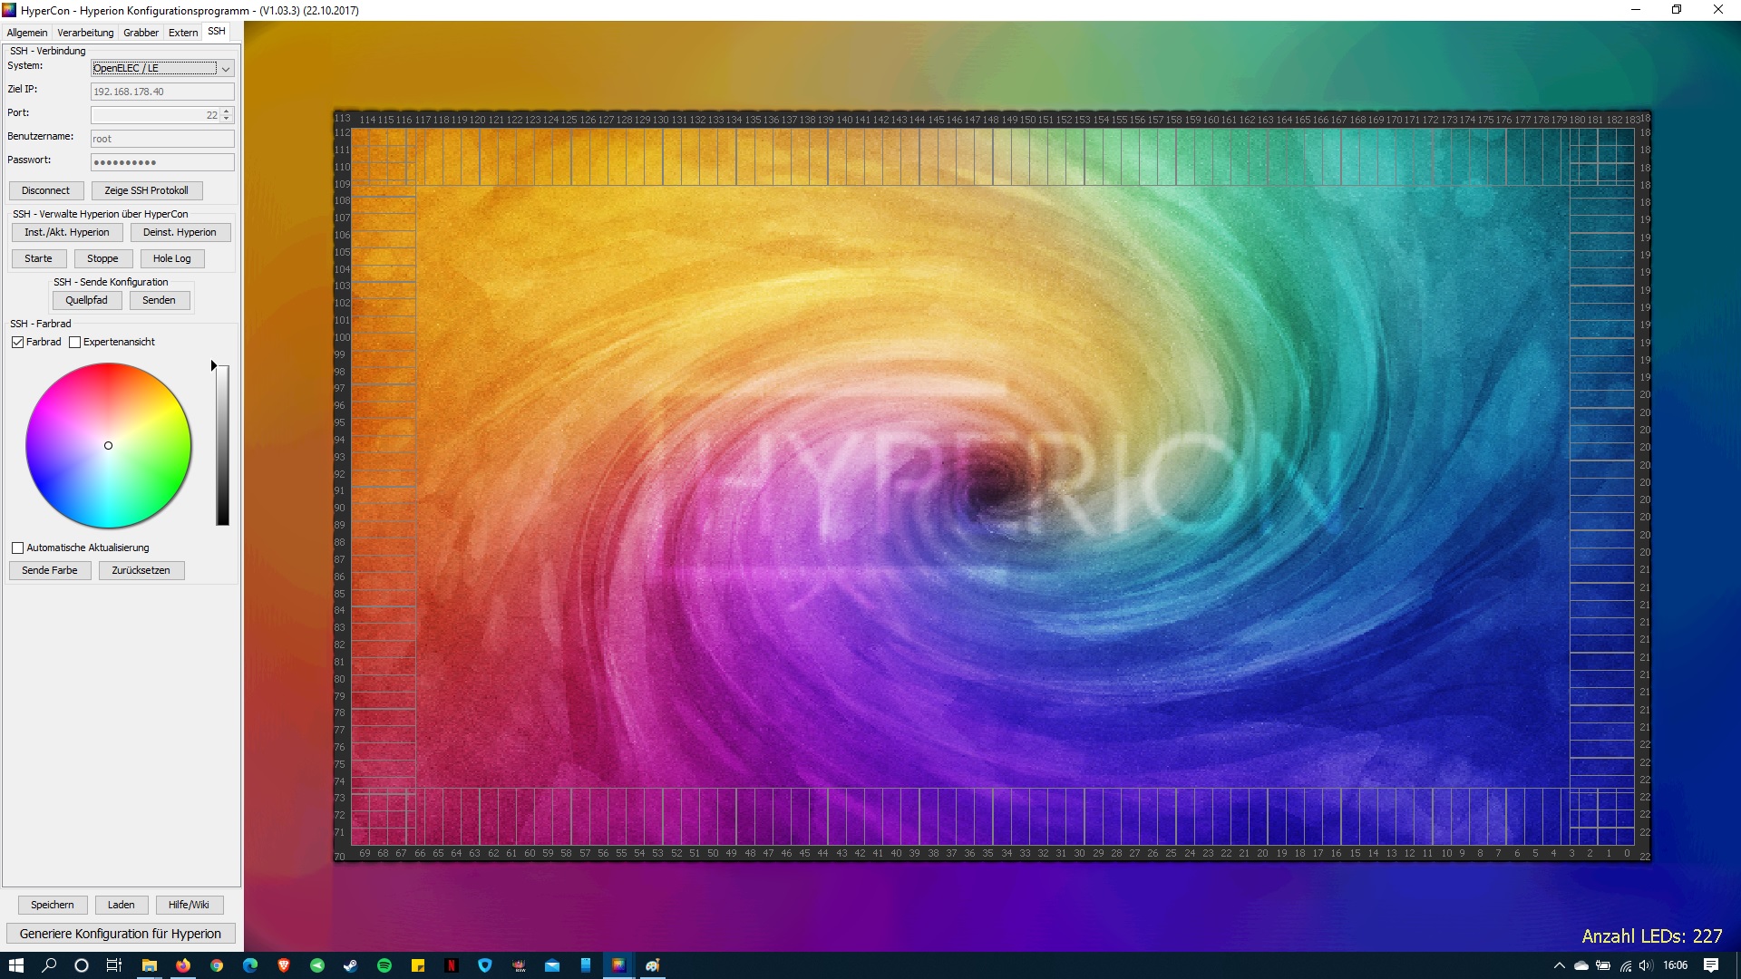
Task: Decrease the Port spinner value
Action: (228, 119)
